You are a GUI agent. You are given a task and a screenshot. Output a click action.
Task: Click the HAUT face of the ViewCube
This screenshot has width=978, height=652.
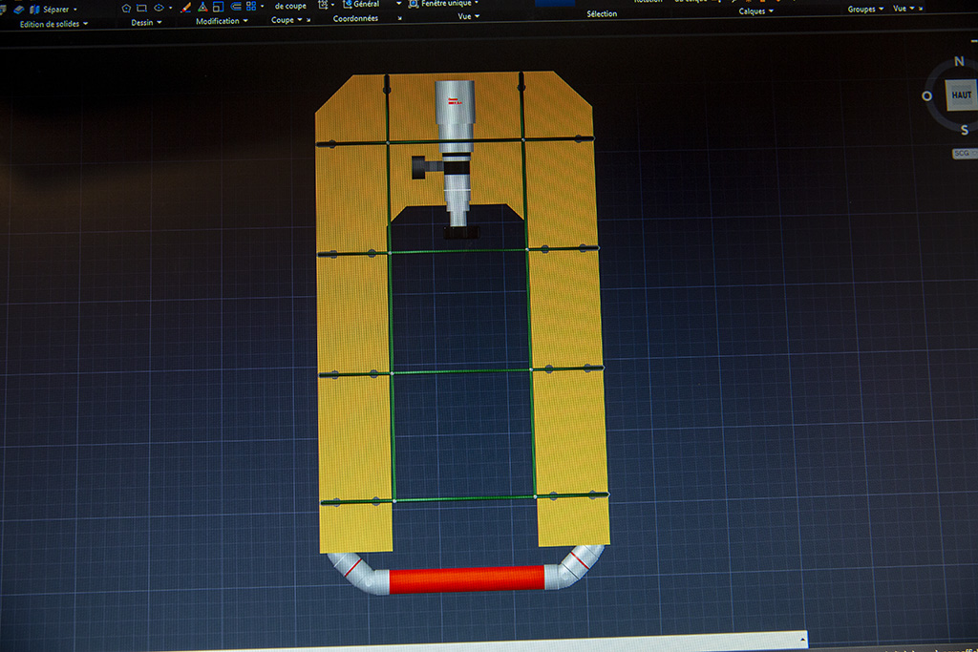pyautogui.click(x=961, y=95)
